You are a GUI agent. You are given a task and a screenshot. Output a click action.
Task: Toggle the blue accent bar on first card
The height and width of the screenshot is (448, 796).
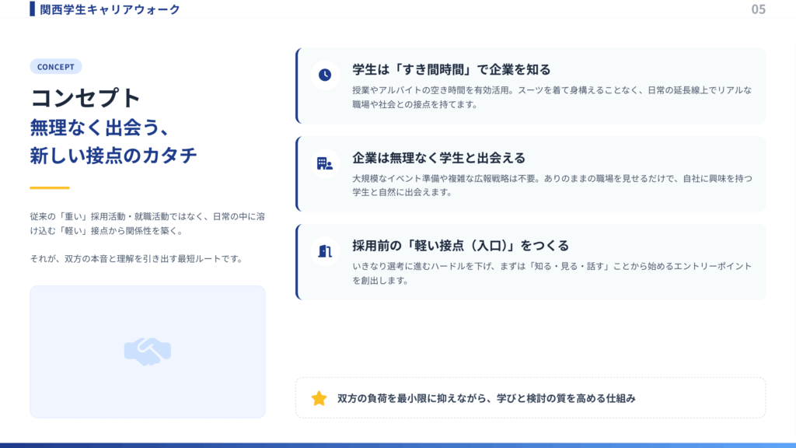point(296,86)
